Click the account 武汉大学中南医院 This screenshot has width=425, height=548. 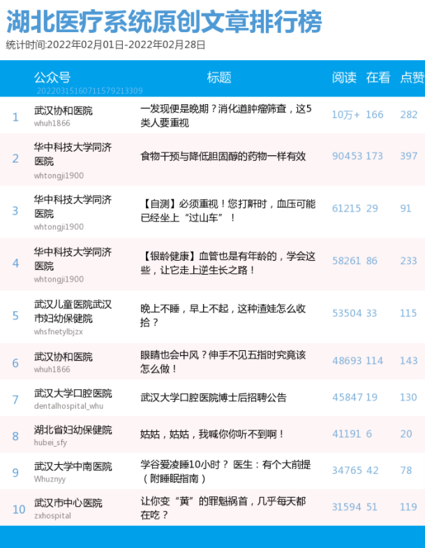pyautogui.click(x=73, y=467)
